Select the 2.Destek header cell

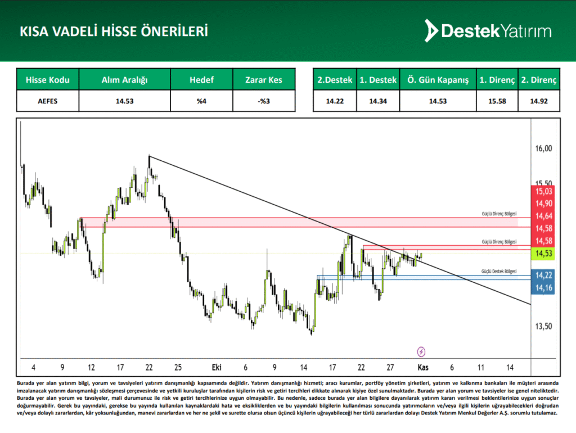[x=335, y=80]
